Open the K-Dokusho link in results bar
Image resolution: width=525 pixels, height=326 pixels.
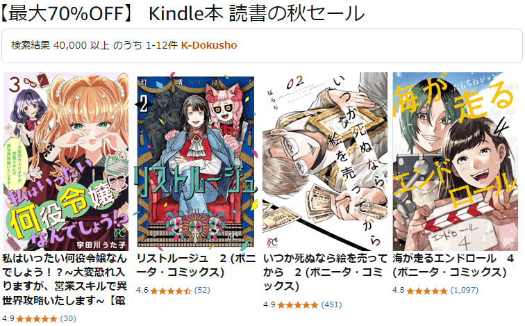pos(209,45)
